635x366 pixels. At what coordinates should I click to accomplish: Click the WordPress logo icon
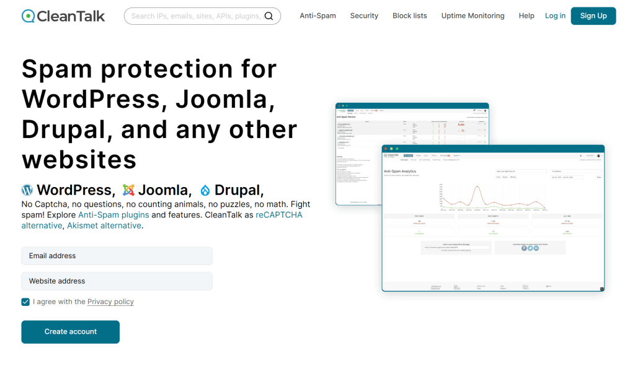tap(27, 190)
